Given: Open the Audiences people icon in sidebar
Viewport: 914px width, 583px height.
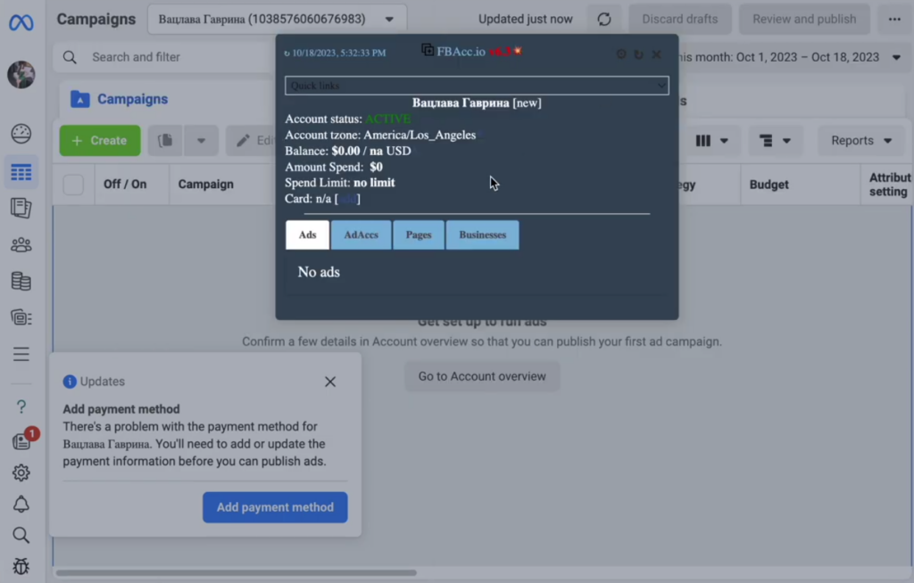Looking at the screenshot, I should (x=21, y=244).
